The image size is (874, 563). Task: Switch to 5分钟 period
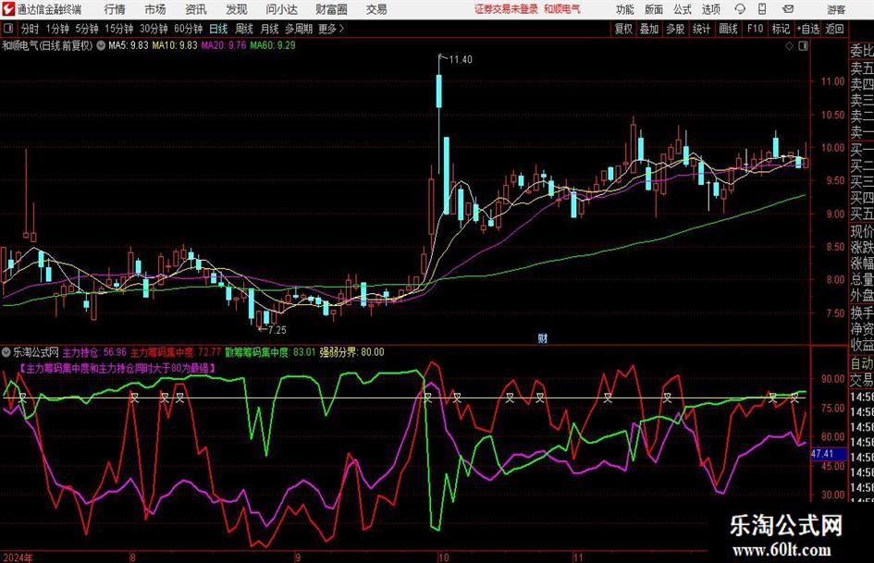[87, 29]
